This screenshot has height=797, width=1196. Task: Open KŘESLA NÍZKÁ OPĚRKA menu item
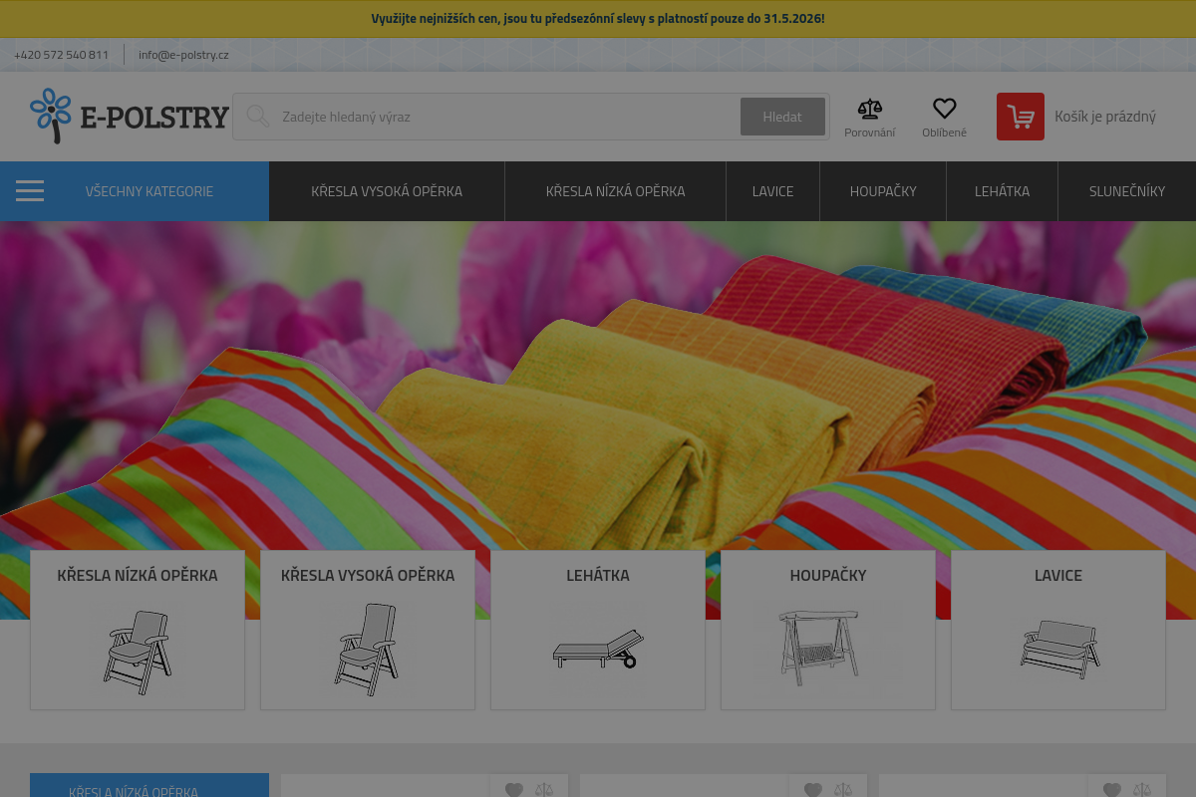(615, 191)
